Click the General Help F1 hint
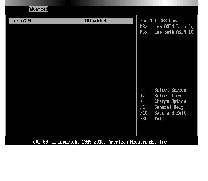 162,107
